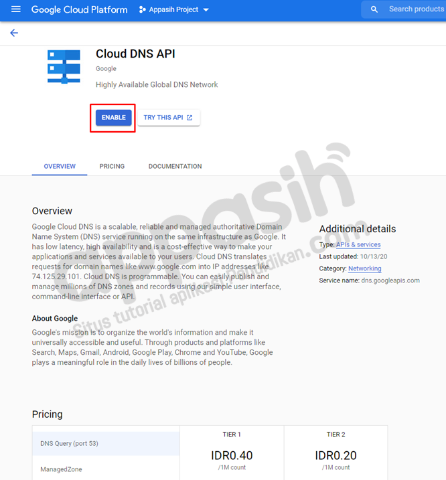
Task: Click the Google publisher name under title
Action: pos(106,68)
